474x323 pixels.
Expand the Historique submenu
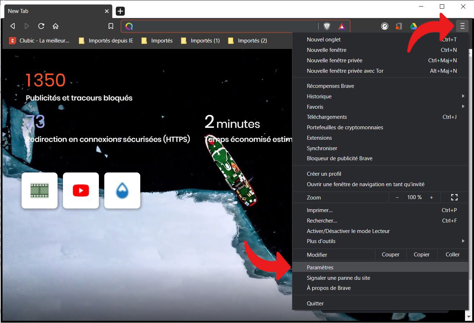click(381, 96)
